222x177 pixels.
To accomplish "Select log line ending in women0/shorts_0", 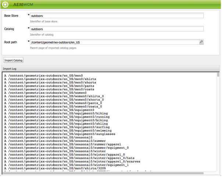I will (54, 100).
